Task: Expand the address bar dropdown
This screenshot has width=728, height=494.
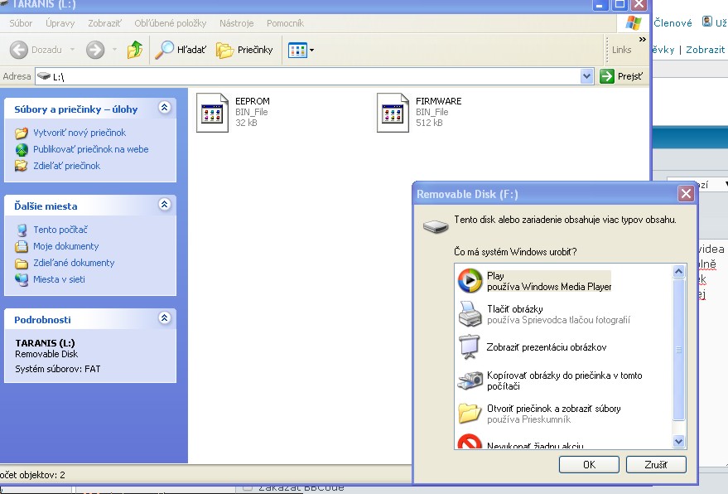Action: [587, 76]
